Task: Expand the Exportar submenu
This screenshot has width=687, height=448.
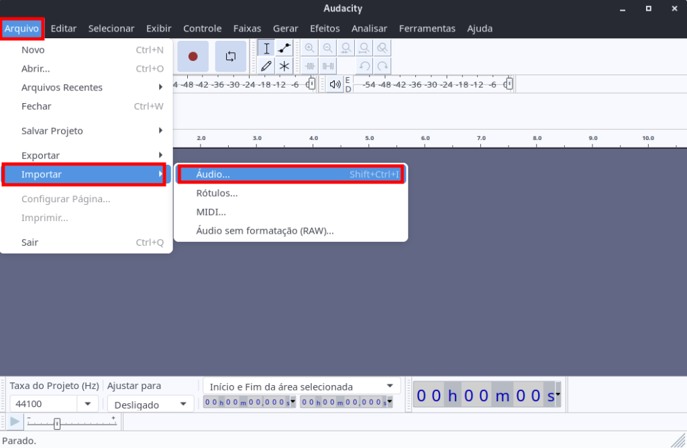Action: (87, 155)
